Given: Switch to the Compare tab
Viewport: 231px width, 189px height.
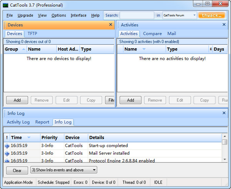Looking at the screenshot, I should point(152,34).
